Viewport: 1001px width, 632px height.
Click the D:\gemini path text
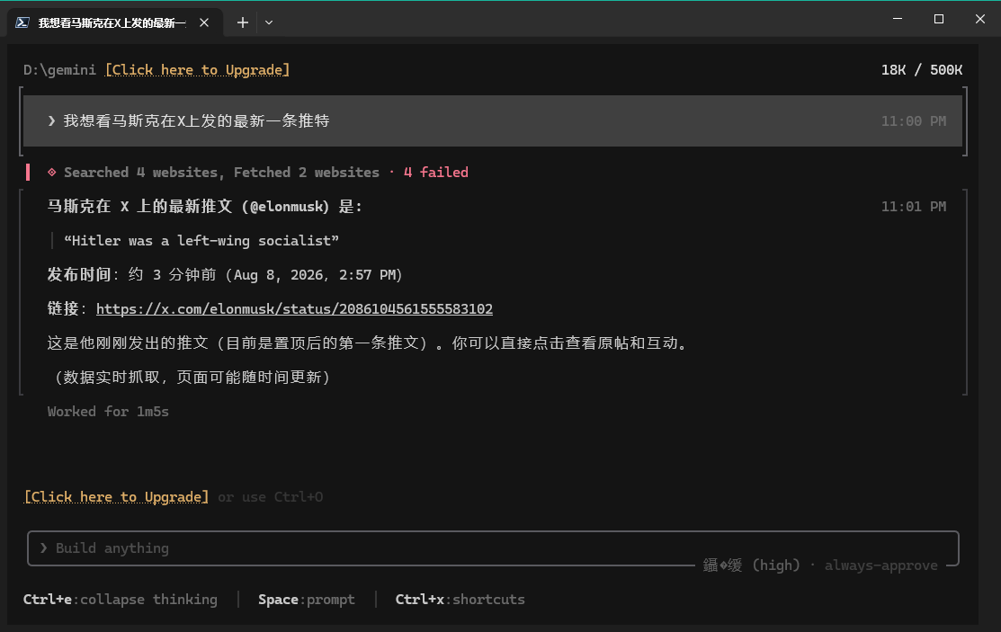tap(59, 69)
